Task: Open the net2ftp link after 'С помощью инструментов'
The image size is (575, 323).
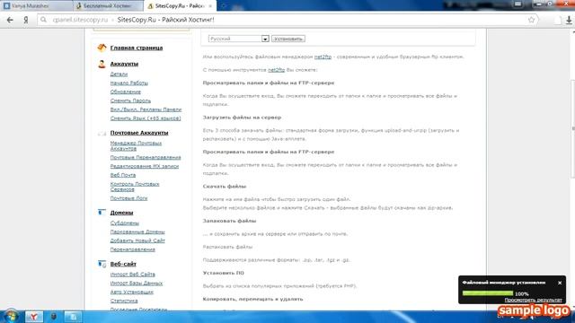Action: 276,70
